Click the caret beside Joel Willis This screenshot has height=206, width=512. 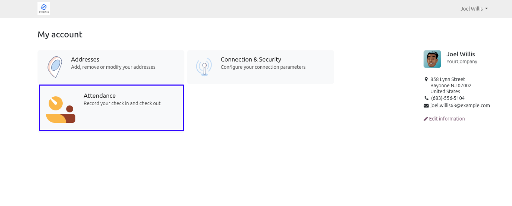tap(487, 9)
